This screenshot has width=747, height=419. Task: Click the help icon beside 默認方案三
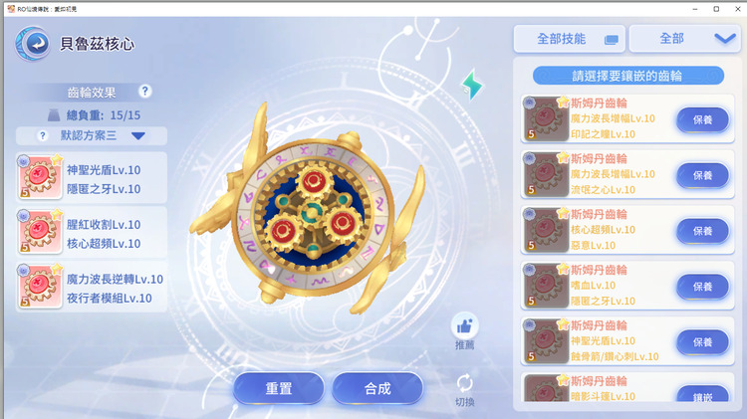pos(43,135)
